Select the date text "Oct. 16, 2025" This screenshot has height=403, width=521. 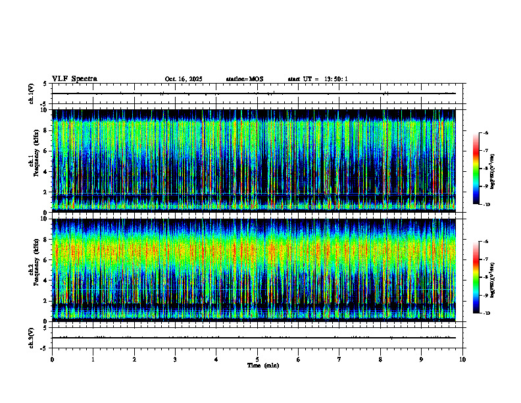tap(184, 79)
